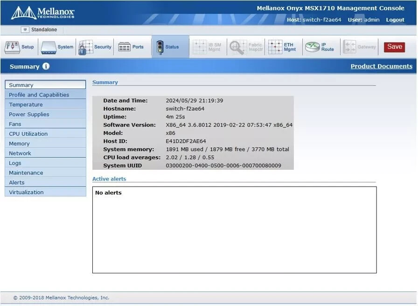
Task: Click the hostname value switch-f2ae64 in summary table
Action: click(x=185, y=109)
